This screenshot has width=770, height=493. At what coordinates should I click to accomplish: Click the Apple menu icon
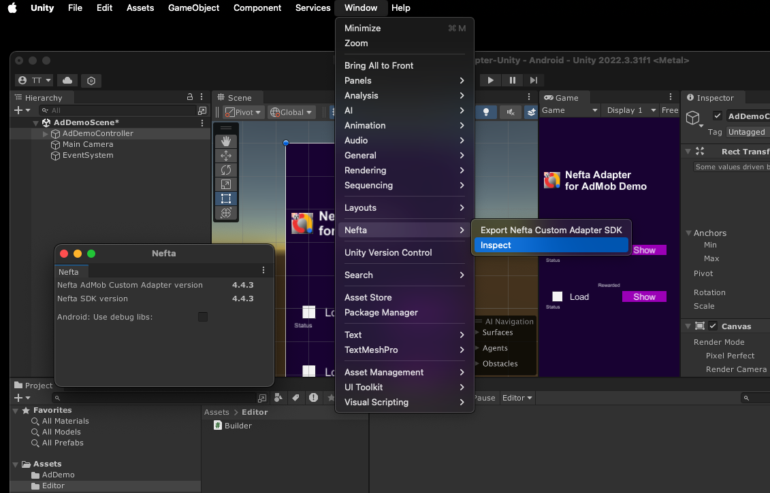click(13, 8)
